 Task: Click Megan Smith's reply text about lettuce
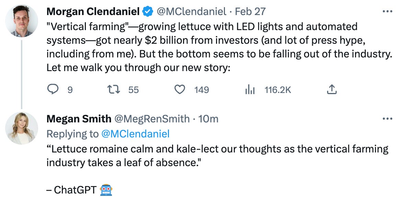(x=217, y=155)
